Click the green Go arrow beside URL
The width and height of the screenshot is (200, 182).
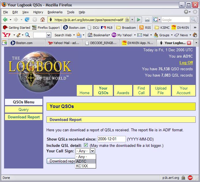point(139,20)
